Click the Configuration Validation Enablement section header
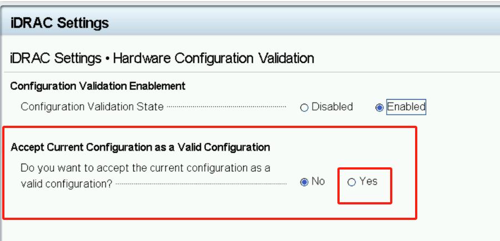 pos(98,86)
